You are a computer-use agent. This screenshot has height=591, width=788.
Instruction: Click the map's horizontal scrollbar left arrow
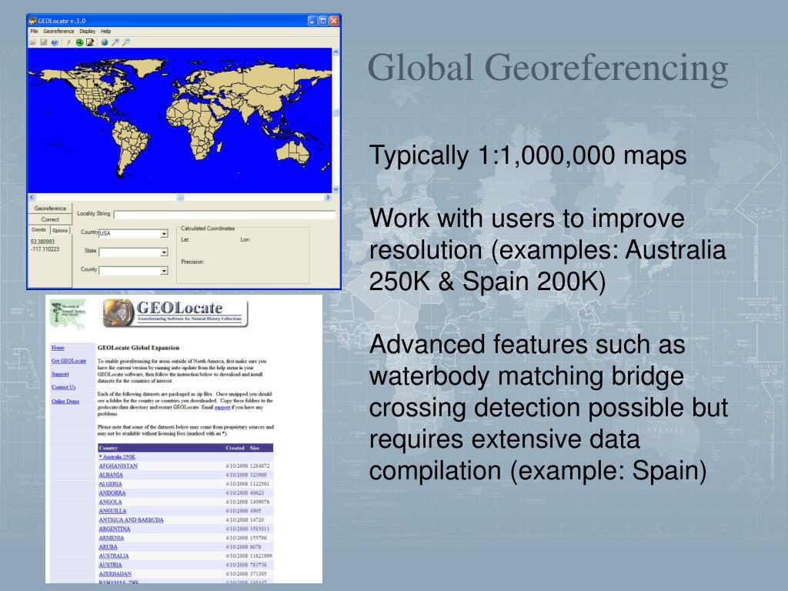pyautogui.click(x=32, y=198)
